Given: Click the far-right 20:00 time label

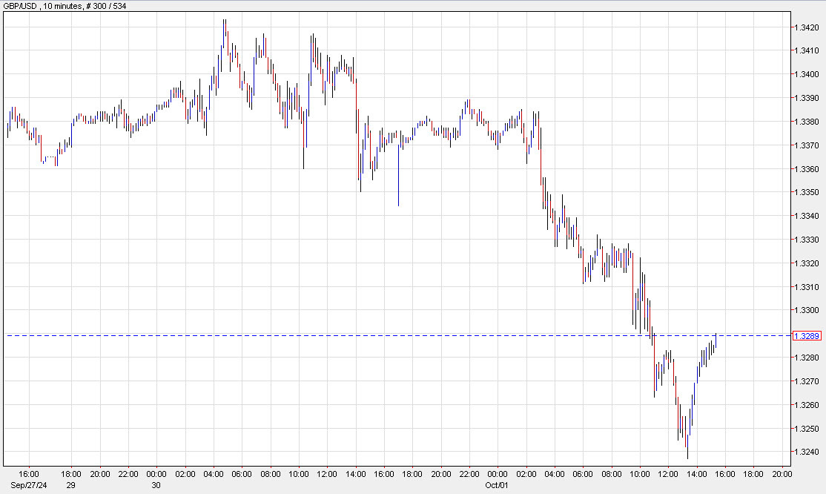Looking at the screenshot, I should (x=784, y=472).
